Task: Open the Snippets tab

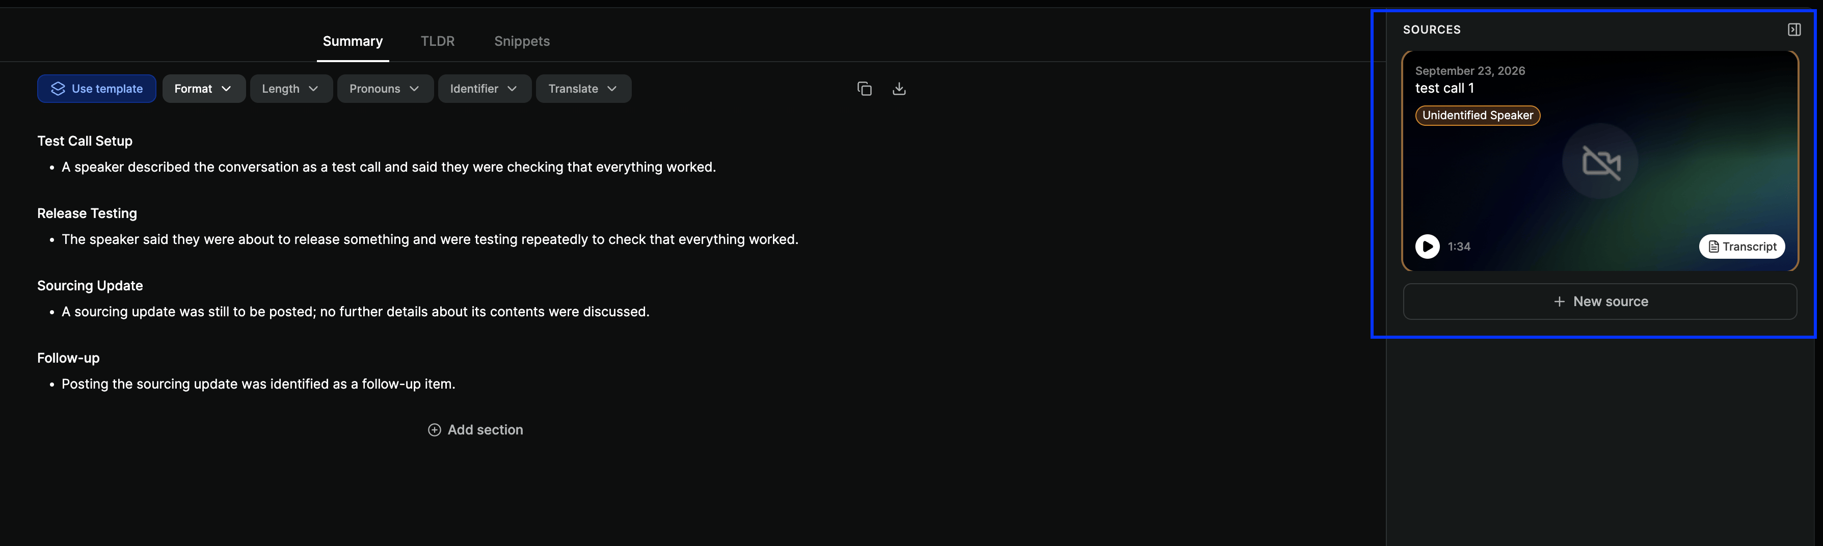Action: (522, 41)
